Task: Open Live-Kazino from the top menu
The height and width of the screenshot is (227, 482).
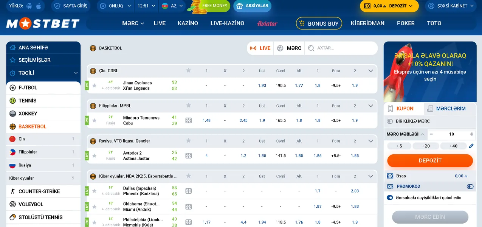Action: pyautogui.click(x=227, y=23)
